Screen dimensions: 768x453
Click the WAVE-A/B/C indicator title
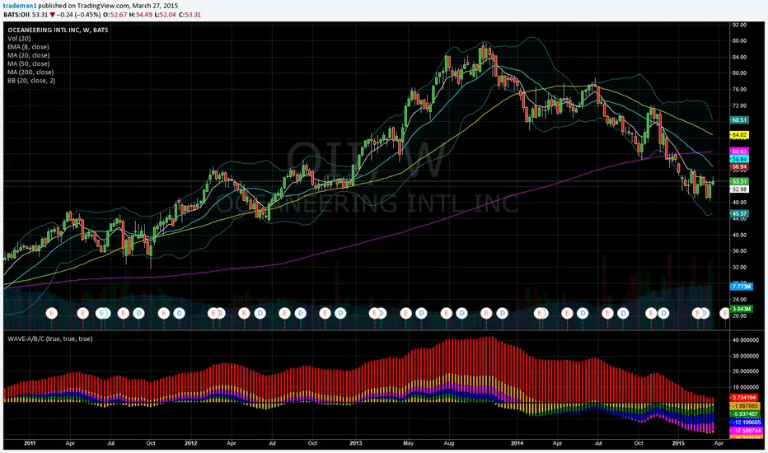click(x=49, y=339)
